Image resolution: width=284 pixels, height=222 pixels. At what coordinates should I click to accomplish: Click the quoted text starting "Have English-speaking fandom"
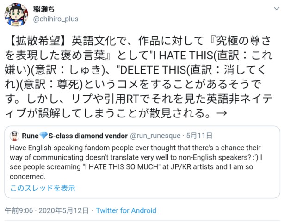click(x=65, y=147)
